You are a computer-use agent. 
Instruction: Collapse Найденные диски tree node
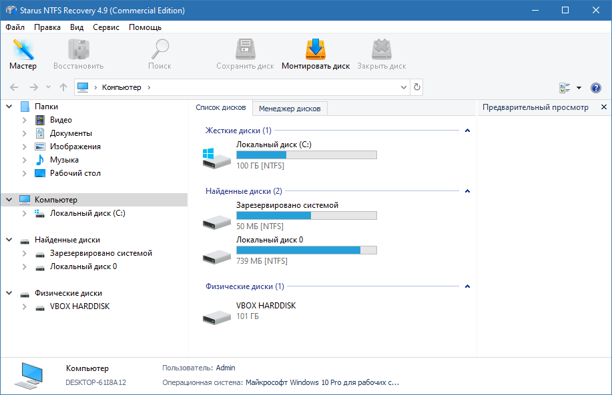coord(9,240)
